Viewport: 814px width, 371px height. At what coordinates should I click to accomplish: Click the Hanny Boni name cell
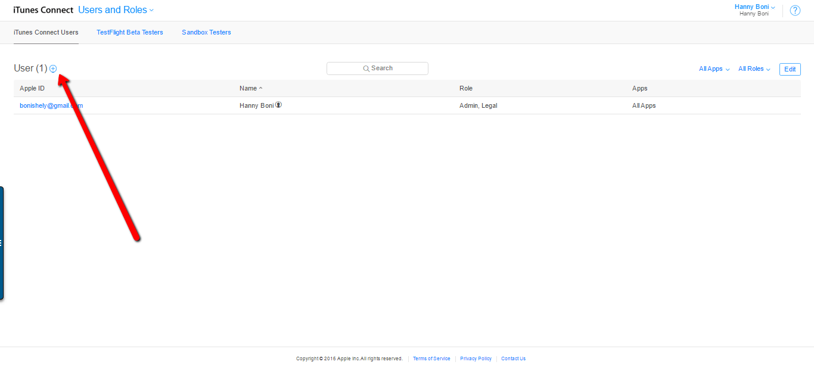coord(257,105)
